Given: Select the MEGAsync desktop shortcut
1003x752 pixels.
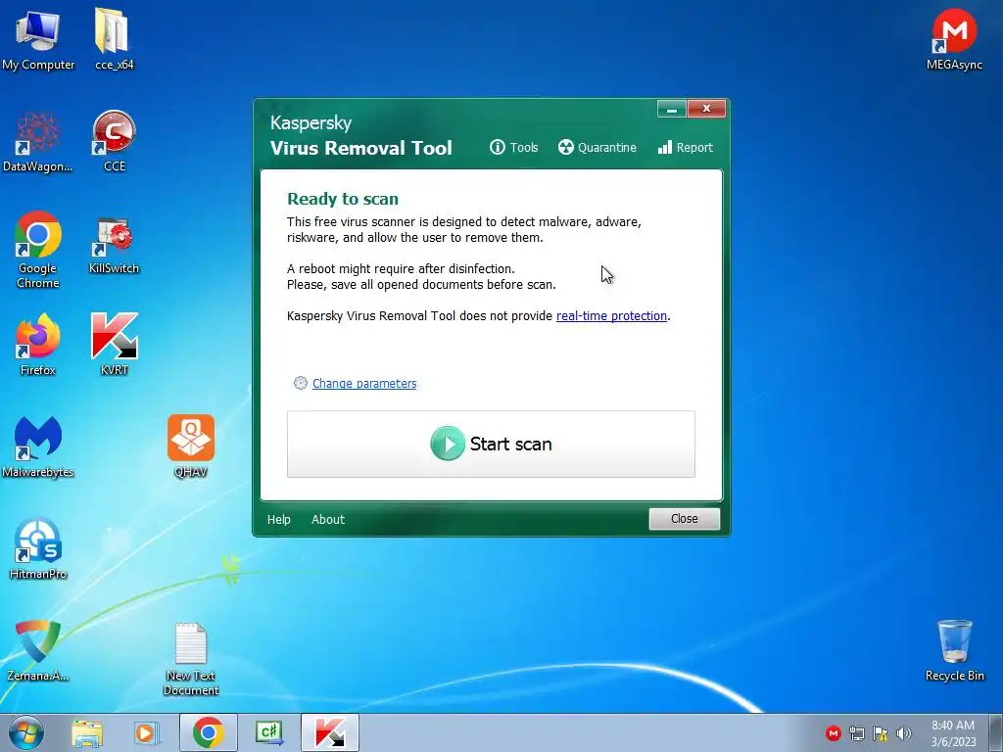Looking at the screenshot, I should click(x=954, y=39).
